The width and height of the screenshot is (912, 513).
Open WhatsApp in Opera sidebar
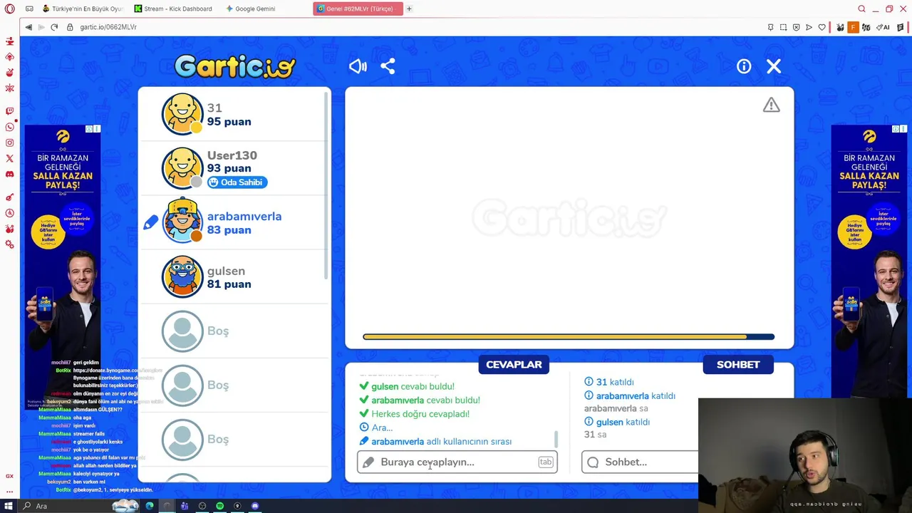pyautogui.click(x=9, y=127)
